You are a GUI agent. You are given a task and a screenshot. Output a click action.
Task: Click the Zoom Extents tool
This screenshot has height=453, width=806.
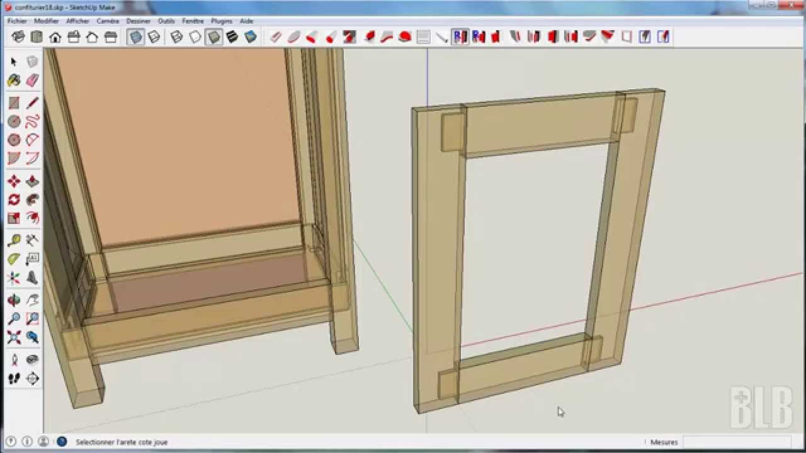pyautogui.click(x=14, y=337)
